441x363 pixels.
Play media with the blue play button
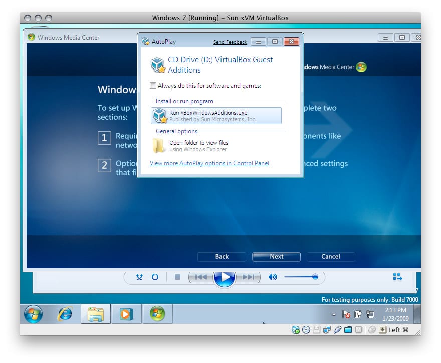point(224,277)
